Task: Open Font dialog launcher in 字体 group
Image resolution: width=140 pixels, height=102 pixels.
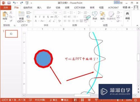Action: [61, 25]
